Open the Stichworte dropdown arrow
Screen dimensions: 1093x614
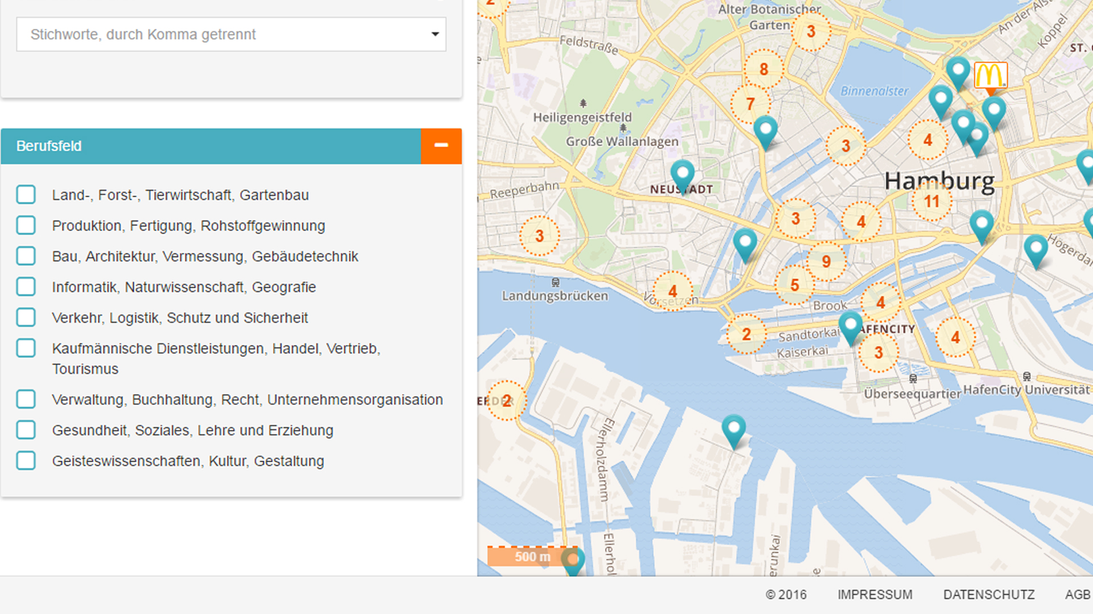coord(435,34)
